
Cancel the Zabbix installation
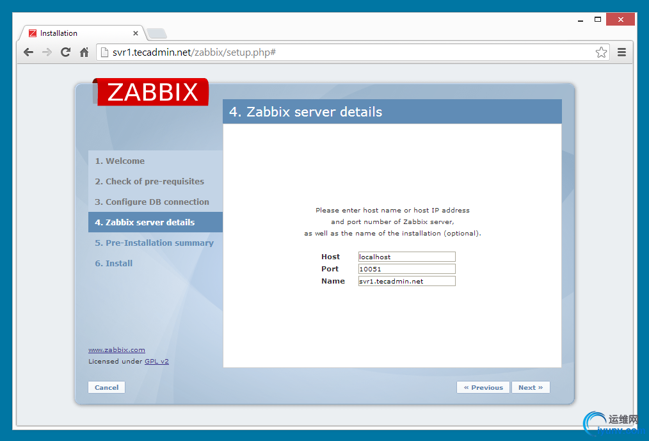(x=106, y=387)
